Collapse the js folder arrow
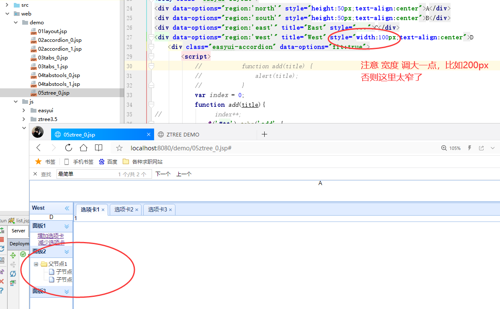This screenshot has width=500, height=309. pyautogui.click(x=15, y=101)
